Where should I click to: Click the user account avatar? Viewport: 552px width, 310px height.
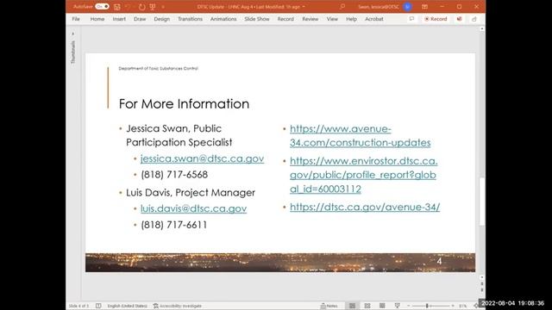[408, 7]
